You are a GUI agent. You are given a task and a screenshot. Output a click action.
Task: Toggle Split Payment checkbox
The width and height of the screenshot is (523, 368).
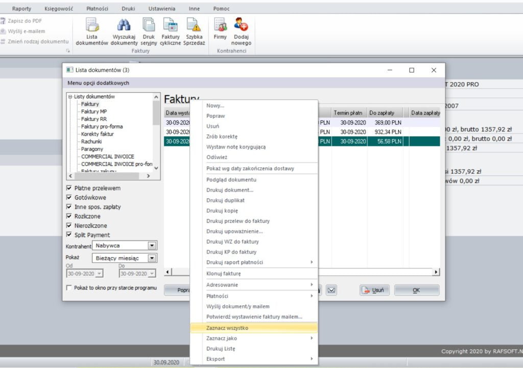click(69, 235)
